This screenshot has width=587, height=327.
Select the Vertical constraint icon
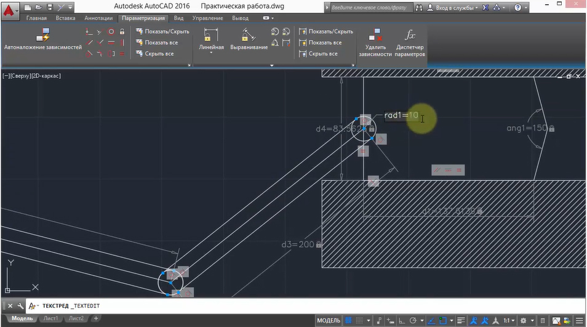click(x=122, y=42)
